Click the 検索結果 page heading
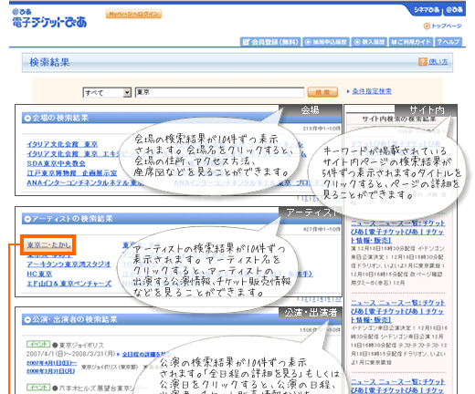Screen dimensions: 475x394 (x=49, y=62)
